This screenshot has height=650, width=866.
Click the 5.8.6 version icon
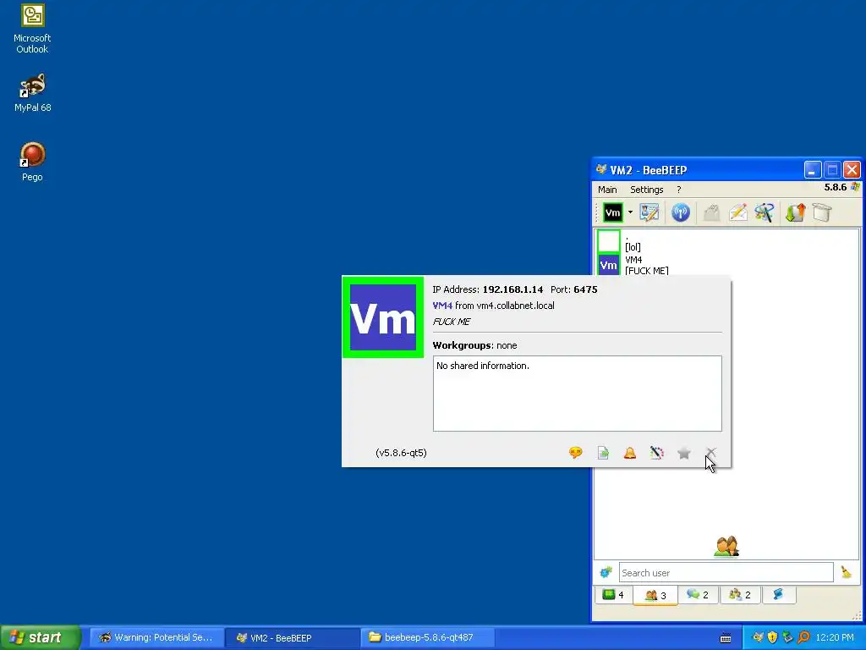[855, 187]
